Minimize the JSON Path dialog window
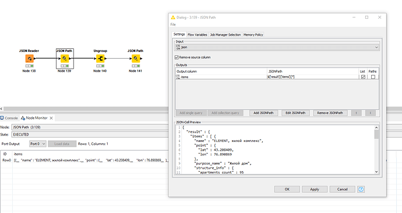This screenshot has width=402, height=213. click(x=354, y=17)
